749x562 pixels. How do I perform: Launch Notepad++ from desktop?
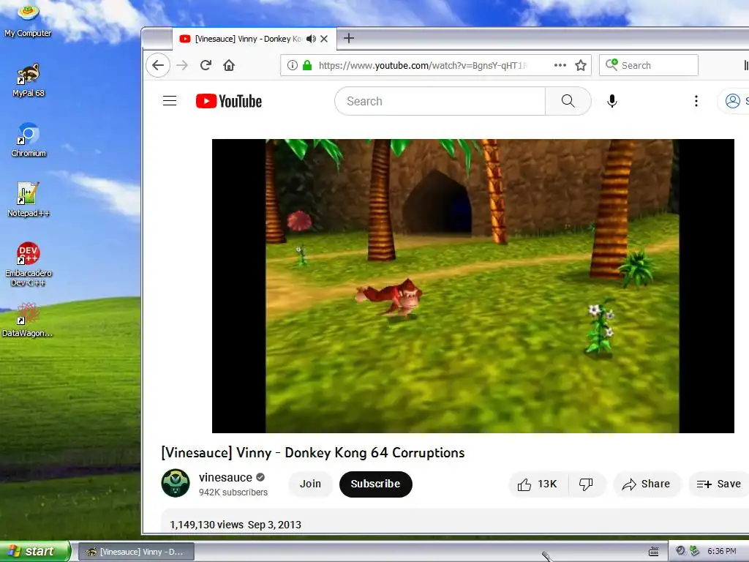(29, 201)
